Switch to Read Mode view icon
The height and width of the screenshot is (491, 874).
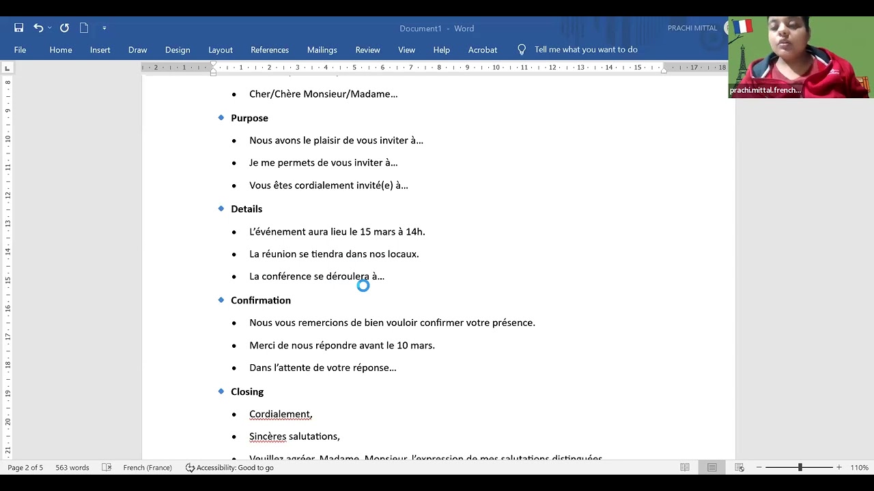685,468
